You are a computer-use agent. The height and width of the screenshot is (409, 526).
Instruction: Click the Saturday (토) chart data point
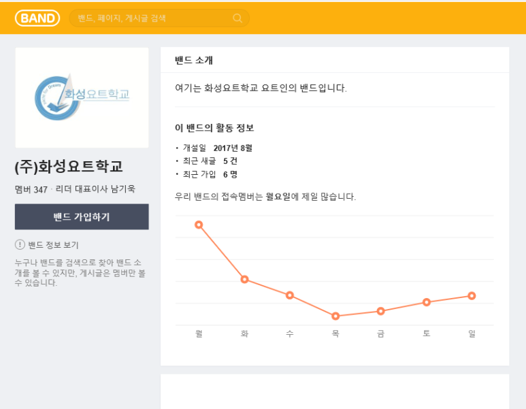427,302
